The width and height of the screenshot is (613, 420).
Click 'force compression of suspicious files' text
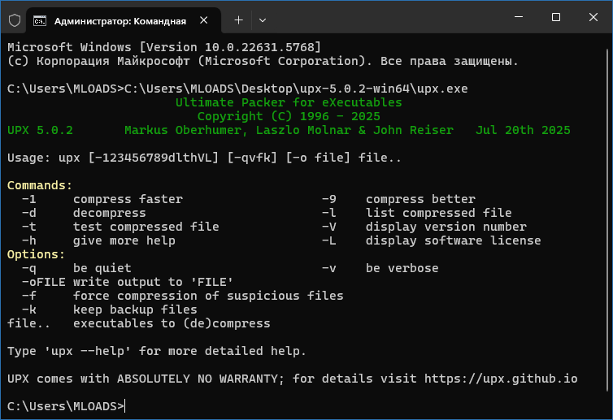(x=208, y=296)
